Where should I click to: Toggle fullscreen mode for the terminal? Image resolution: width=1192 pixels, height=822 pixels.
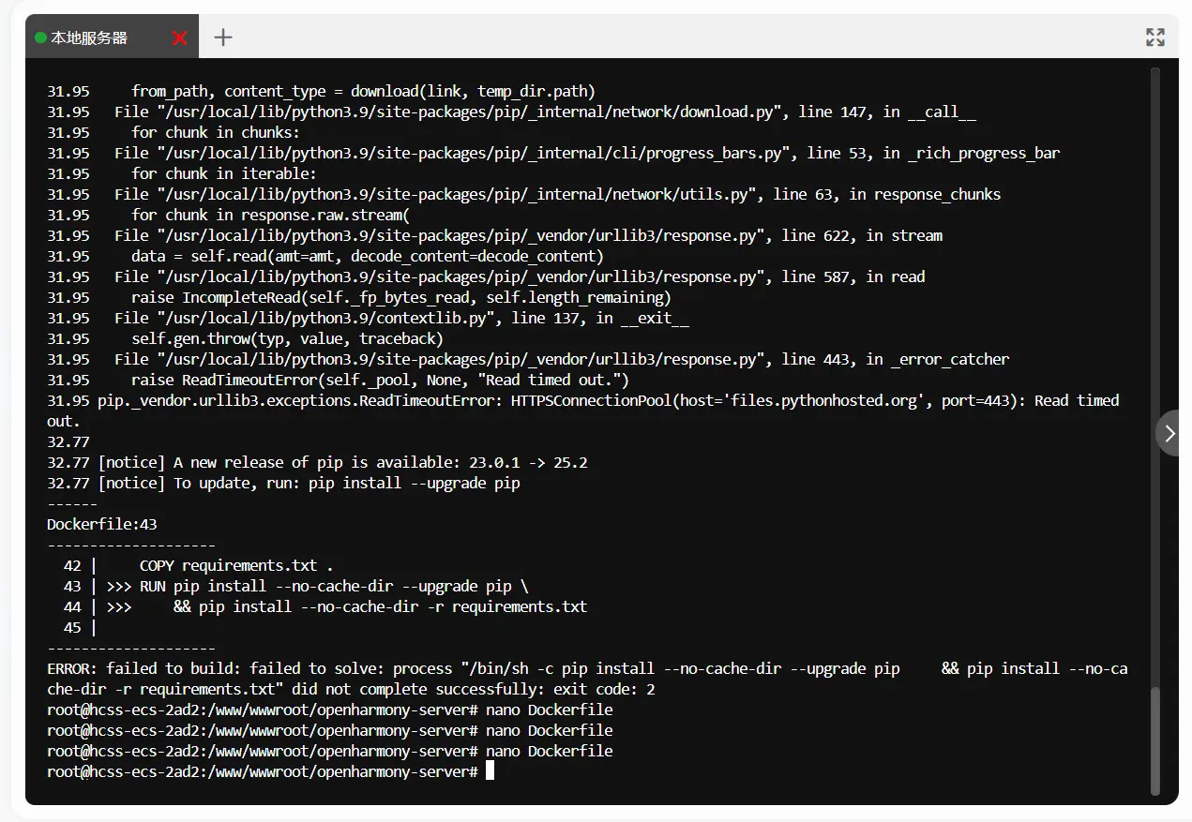coord(1154,37)
